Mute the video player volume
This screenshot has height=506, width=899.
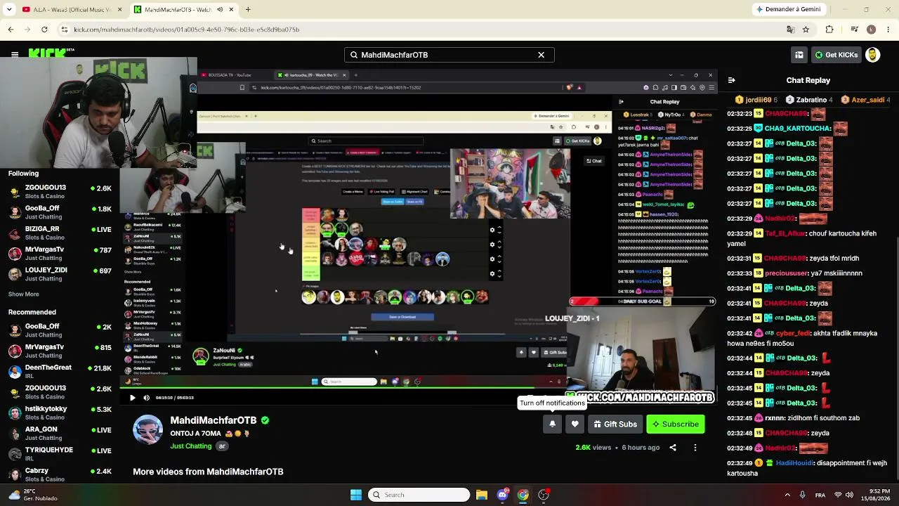[146, 398]
